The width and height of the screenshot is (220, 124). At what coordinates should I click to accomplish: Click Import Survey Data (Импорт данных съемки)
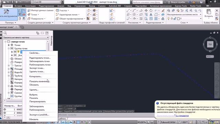[x=41, y=10]
